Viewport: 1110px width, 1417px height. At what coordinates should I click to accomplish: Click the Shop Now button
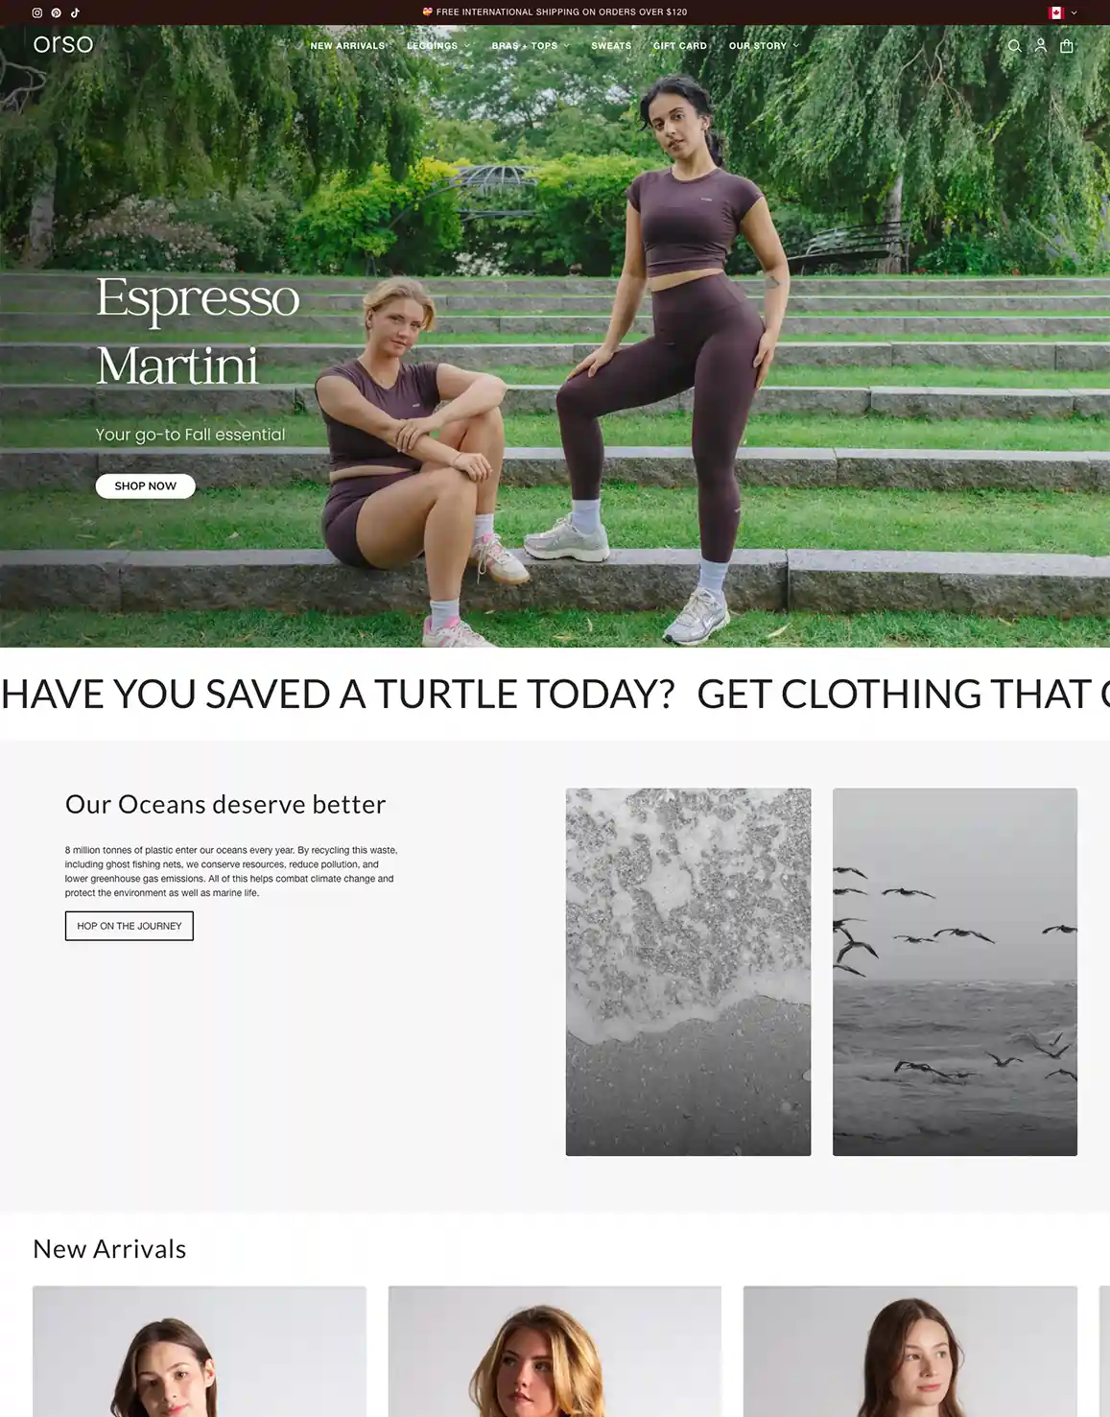point(146,486)
